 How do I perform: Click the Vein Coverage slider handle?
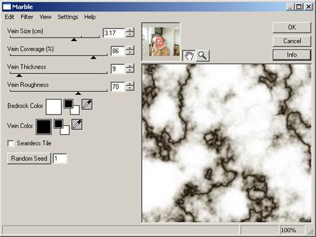tap(94, 58)
